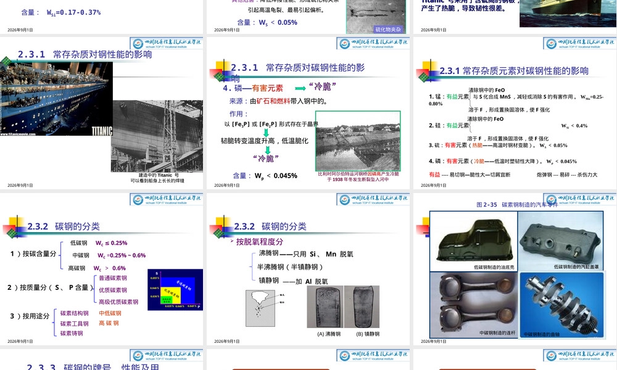This screenshot has width=617, height=370.
Task: Click the orange text '中低碳钢'
Action: point(110,313)
